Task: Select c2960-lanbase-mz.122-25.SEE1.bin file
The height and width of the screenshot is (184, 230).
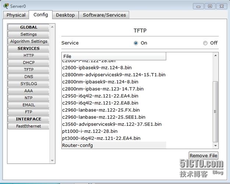Action: coord(114,117)
